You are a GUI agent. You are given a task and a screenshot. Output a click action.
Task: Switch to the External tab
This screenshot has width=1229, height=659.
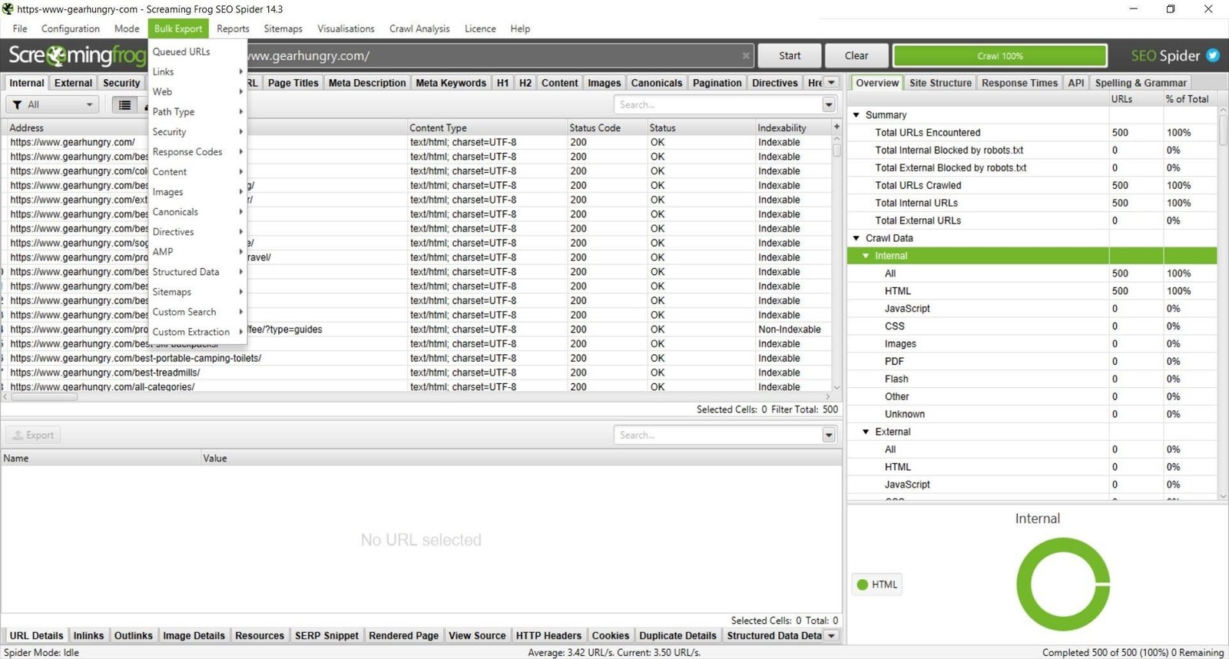point(73,82)
